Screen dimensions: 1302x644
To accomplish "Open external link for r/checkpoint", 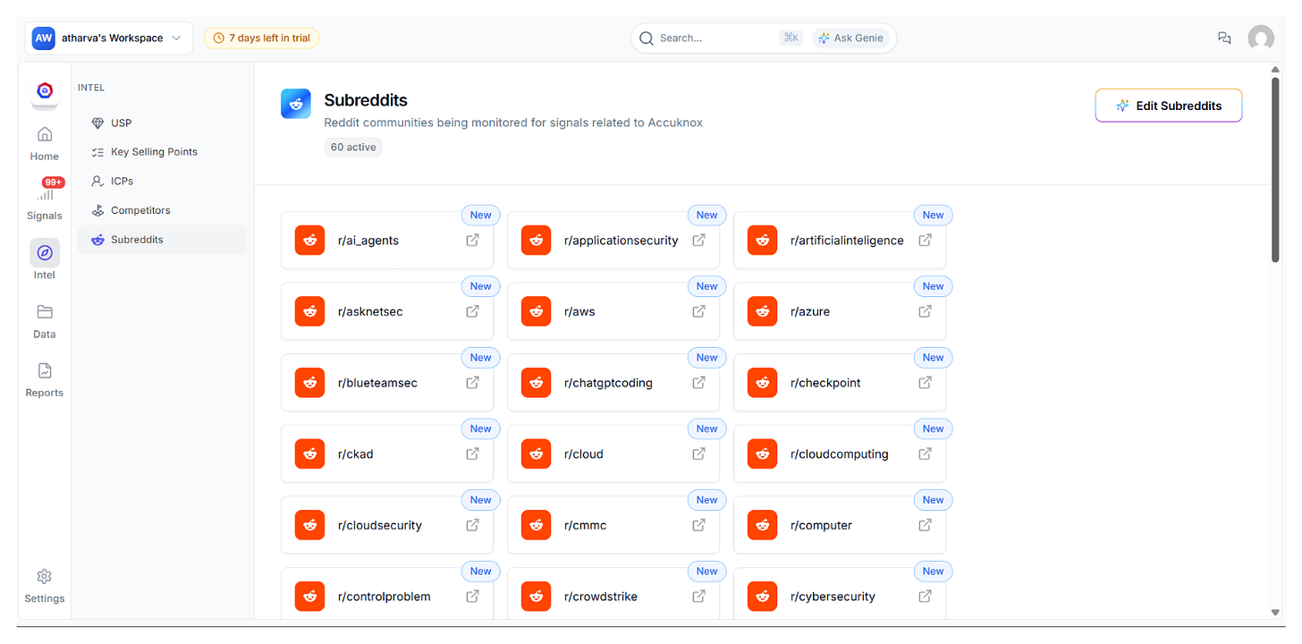I will click(x=926, y=382).
